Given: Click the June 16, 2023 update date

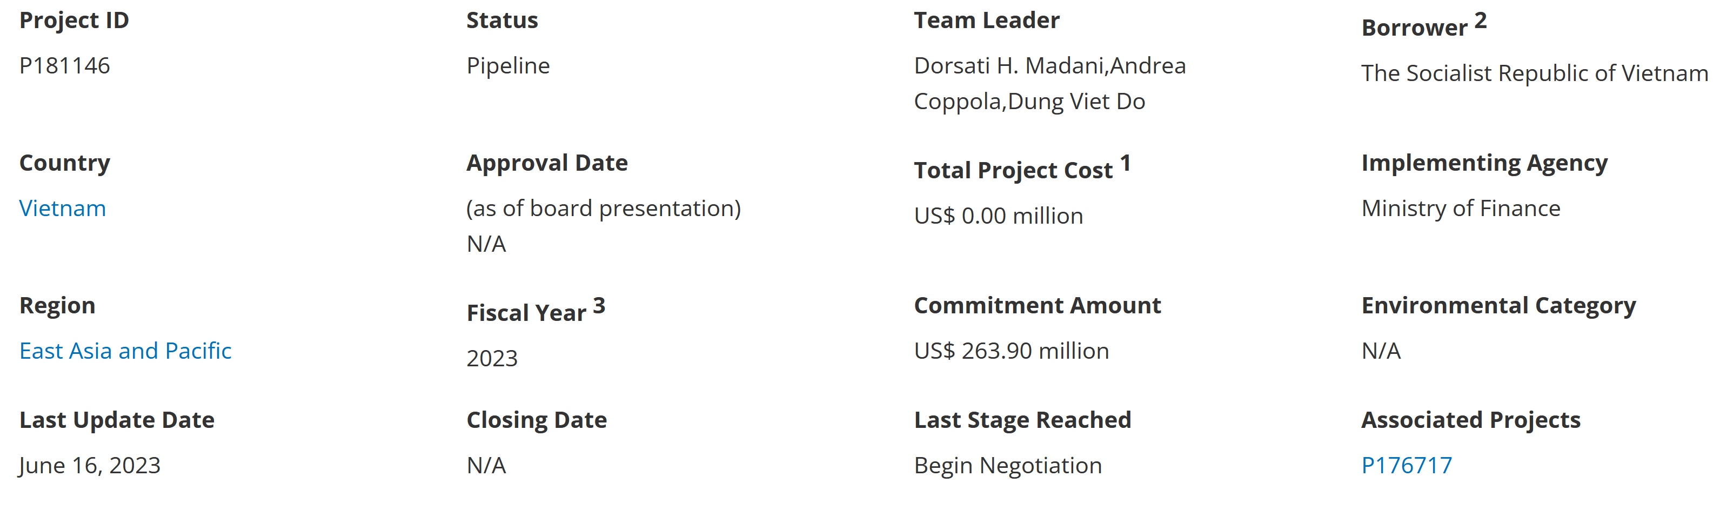Looking at the screenshot, I should coord(90,466).
